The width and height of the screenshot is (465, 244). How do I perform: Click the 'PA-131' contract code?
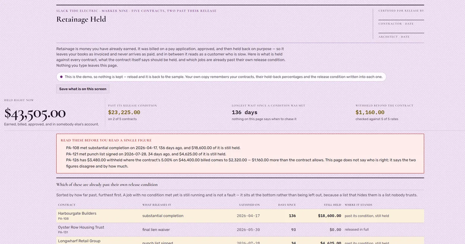tap(63, 232)
